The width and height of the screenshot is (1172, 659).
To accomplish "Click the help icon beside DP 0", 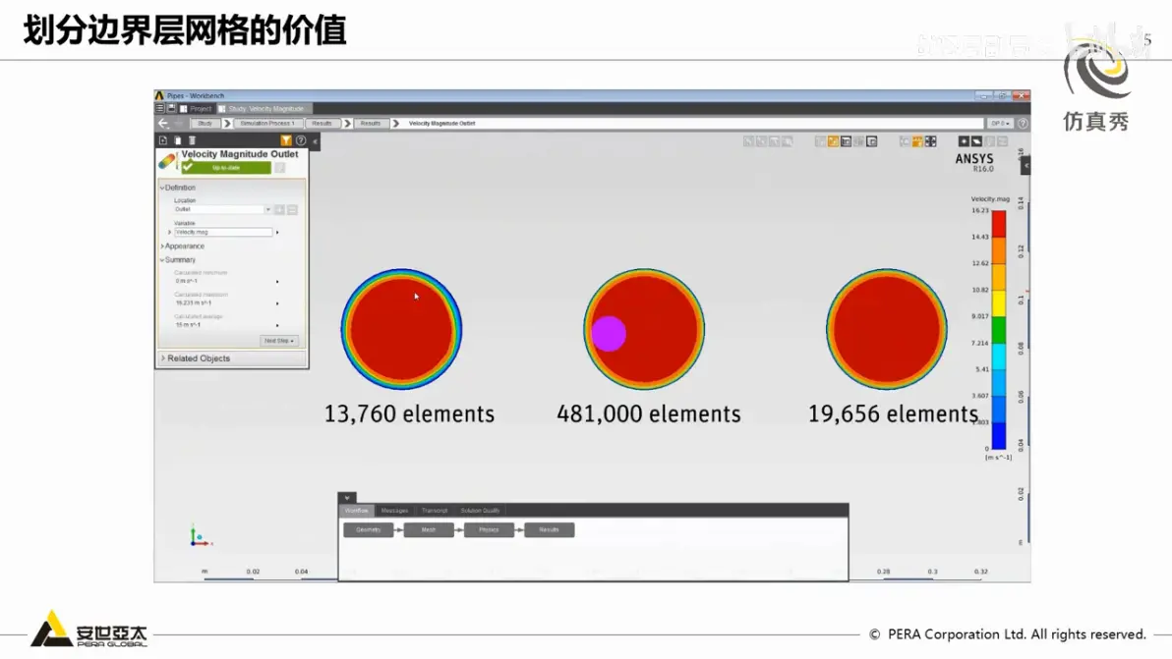I will 1022,123.
